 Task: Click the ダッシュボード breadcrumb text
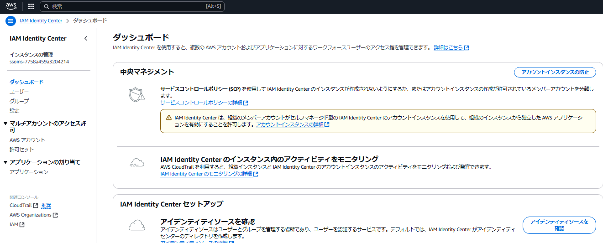click(x=90, y=21)
